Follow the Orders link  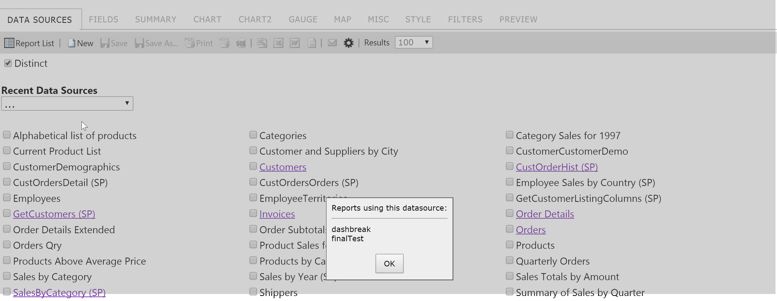coord(530,230)
